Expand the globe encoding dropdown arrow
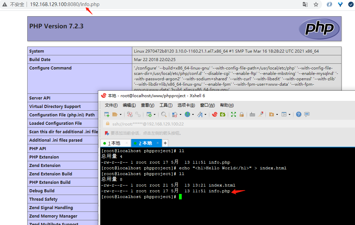The image size is (355, 225). click(x=193, y=114)
